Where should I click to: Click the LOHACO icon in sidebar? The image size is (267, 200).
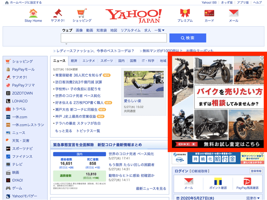click(8, 101)
